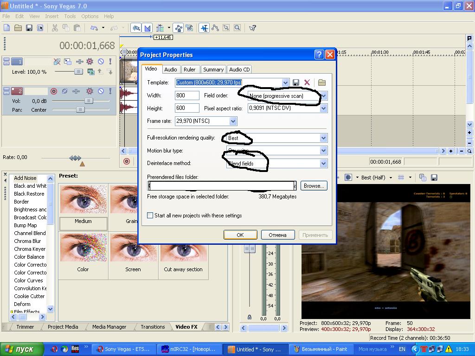Screen dimensions: 475x356
Task: Click the Browse... button for prerendered folder
Action: (x=314, y=186)
